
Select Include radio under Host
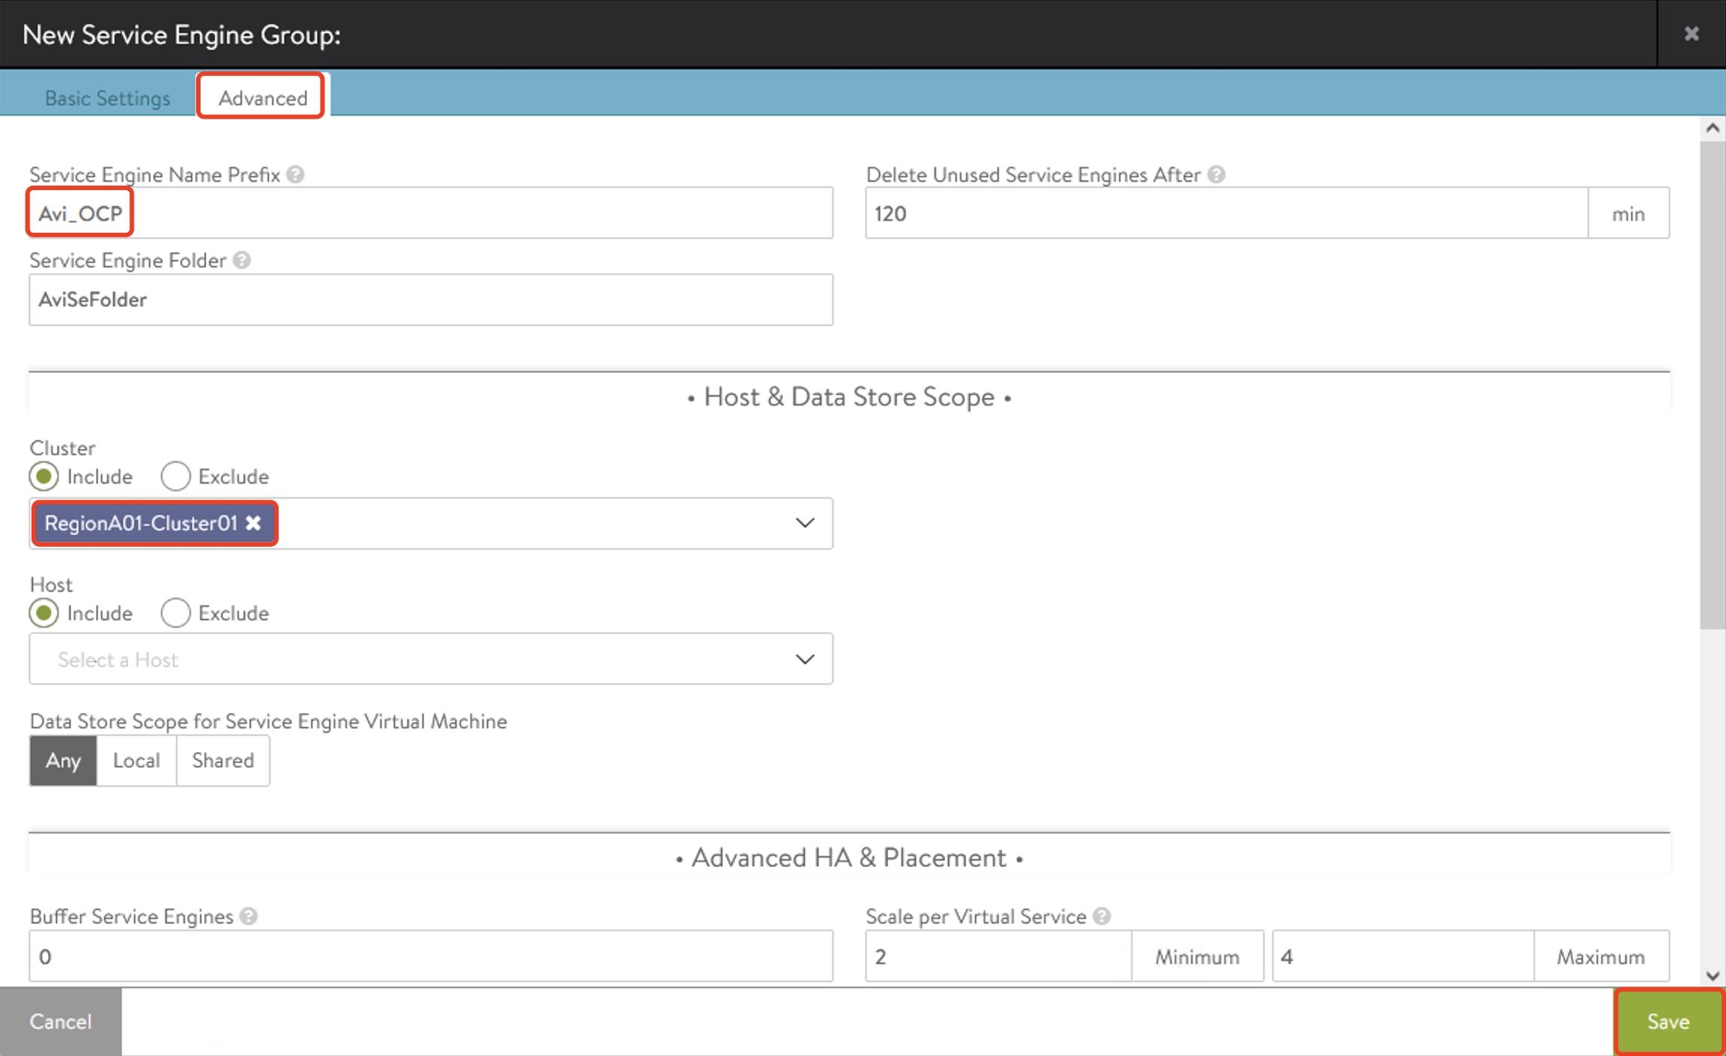pyautogui.click(x=44, y=613)
